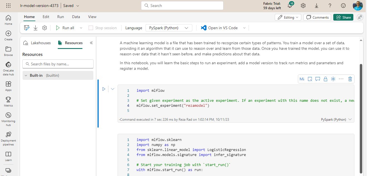Freeze the cell using the snowflake icon
This screenshot has width=367, height=176.
333,79
